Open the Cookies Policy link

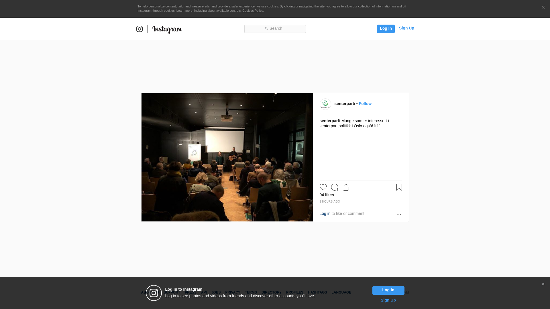[x=253, y=11]
